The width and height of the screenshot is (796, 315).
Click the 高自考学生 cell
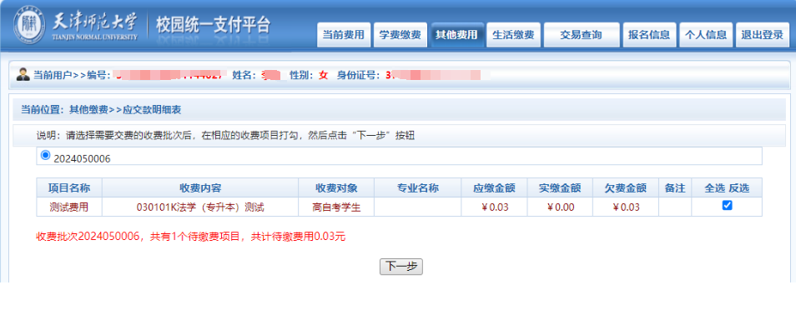[x=336, y=207]
